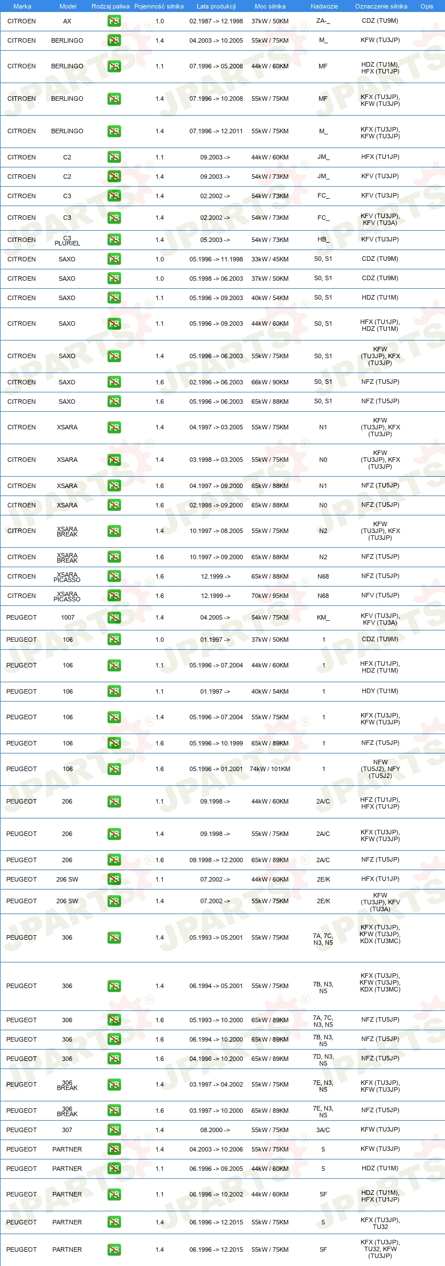Image resolution: width=445 pixels, height=1266 pixels.
Task: Click fuel icon in Peugeot 106 HDY (TU1M) row
Action: tap(114, 691)
